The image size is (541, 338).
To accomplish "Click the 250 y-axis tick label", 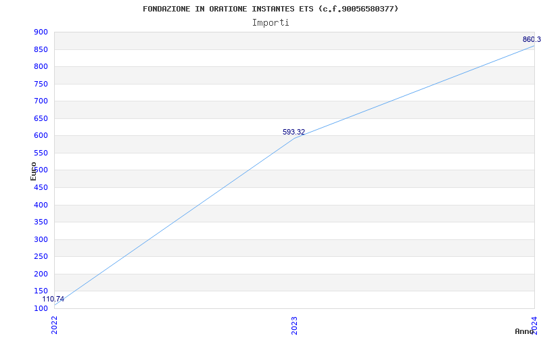I will (41, 257).
